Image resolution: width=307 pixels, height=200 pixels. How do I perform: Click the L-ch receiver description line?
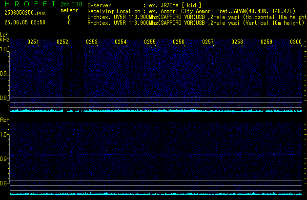[x=197, y=17]
